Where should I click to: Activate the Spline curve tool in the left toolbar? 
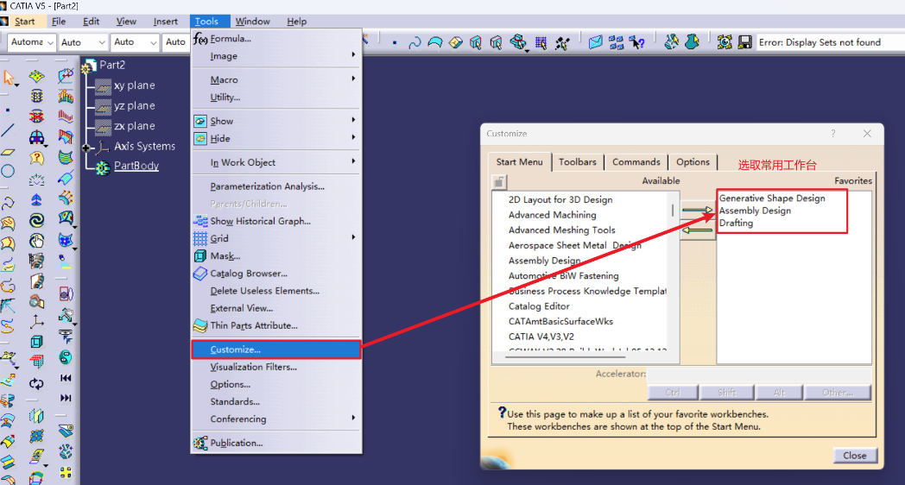click(x=8, y=203)
